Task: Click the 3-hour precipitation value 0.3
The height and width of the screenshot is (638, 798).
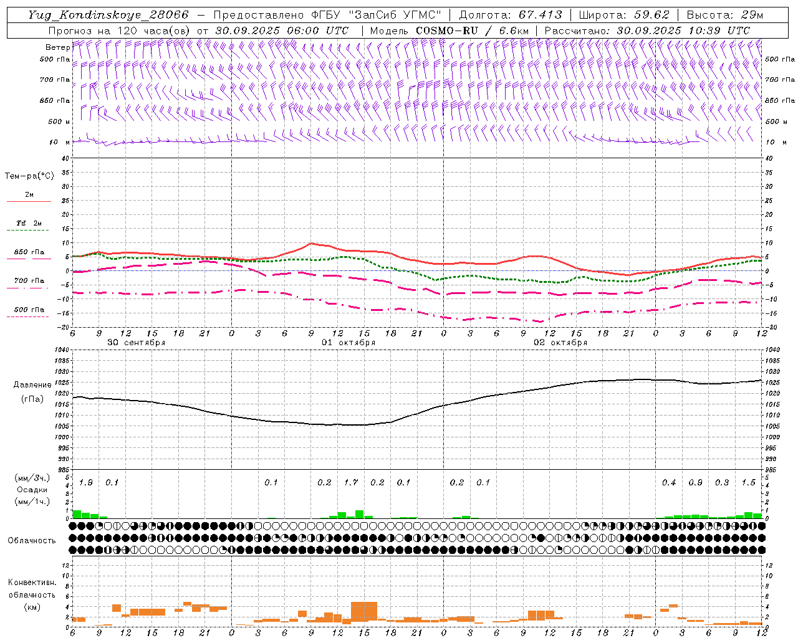Action: point(722,483)
